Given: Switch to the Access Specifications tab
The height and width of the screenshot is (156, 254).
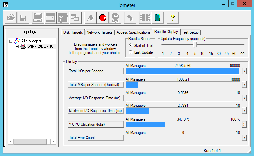Looking at the screenshot, I should 133,32.
